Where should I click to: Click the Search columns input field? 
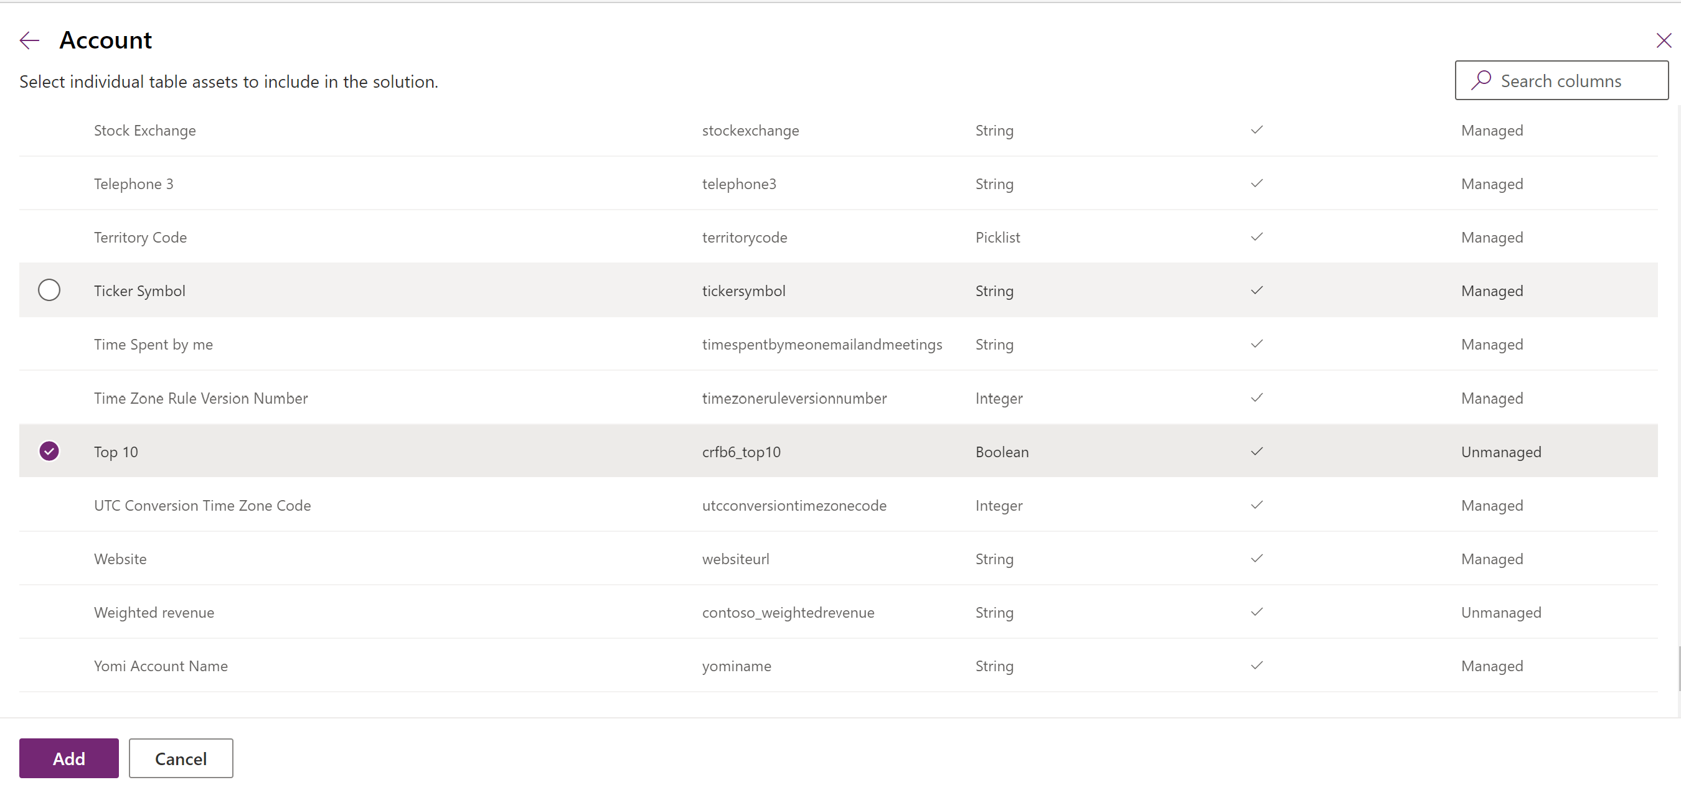click(x=1563, y=79)
